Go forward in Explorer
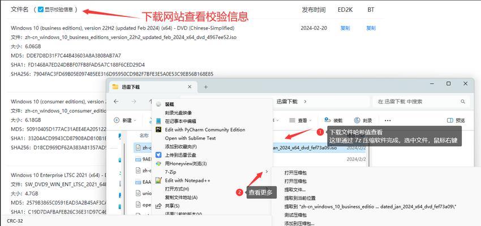 pyautogui.click(x=134, y=101)
